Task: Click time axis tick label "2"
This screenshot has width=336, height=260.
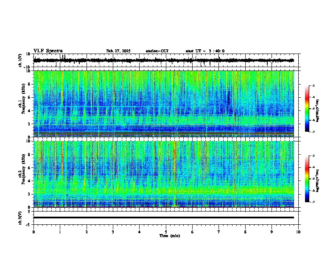Action: pos(87,232)
